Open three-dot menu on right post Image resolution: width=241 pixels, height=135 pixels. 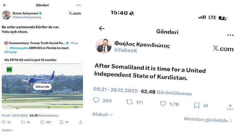click(230, 35)
